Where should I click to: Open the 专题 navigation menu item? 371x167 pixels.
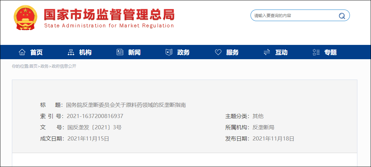(330, 52)
